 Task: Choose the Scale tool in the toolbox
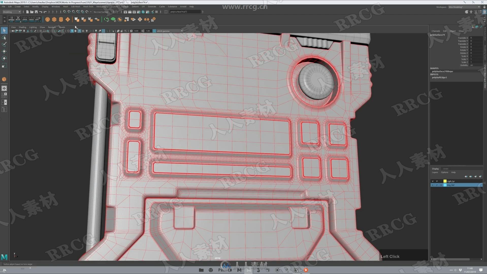tap(4, 66)
